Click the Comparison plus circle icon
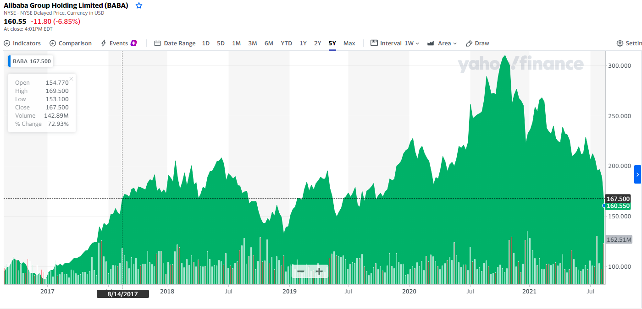This screenshot has height=309, width=642. [x=53, y=43]
